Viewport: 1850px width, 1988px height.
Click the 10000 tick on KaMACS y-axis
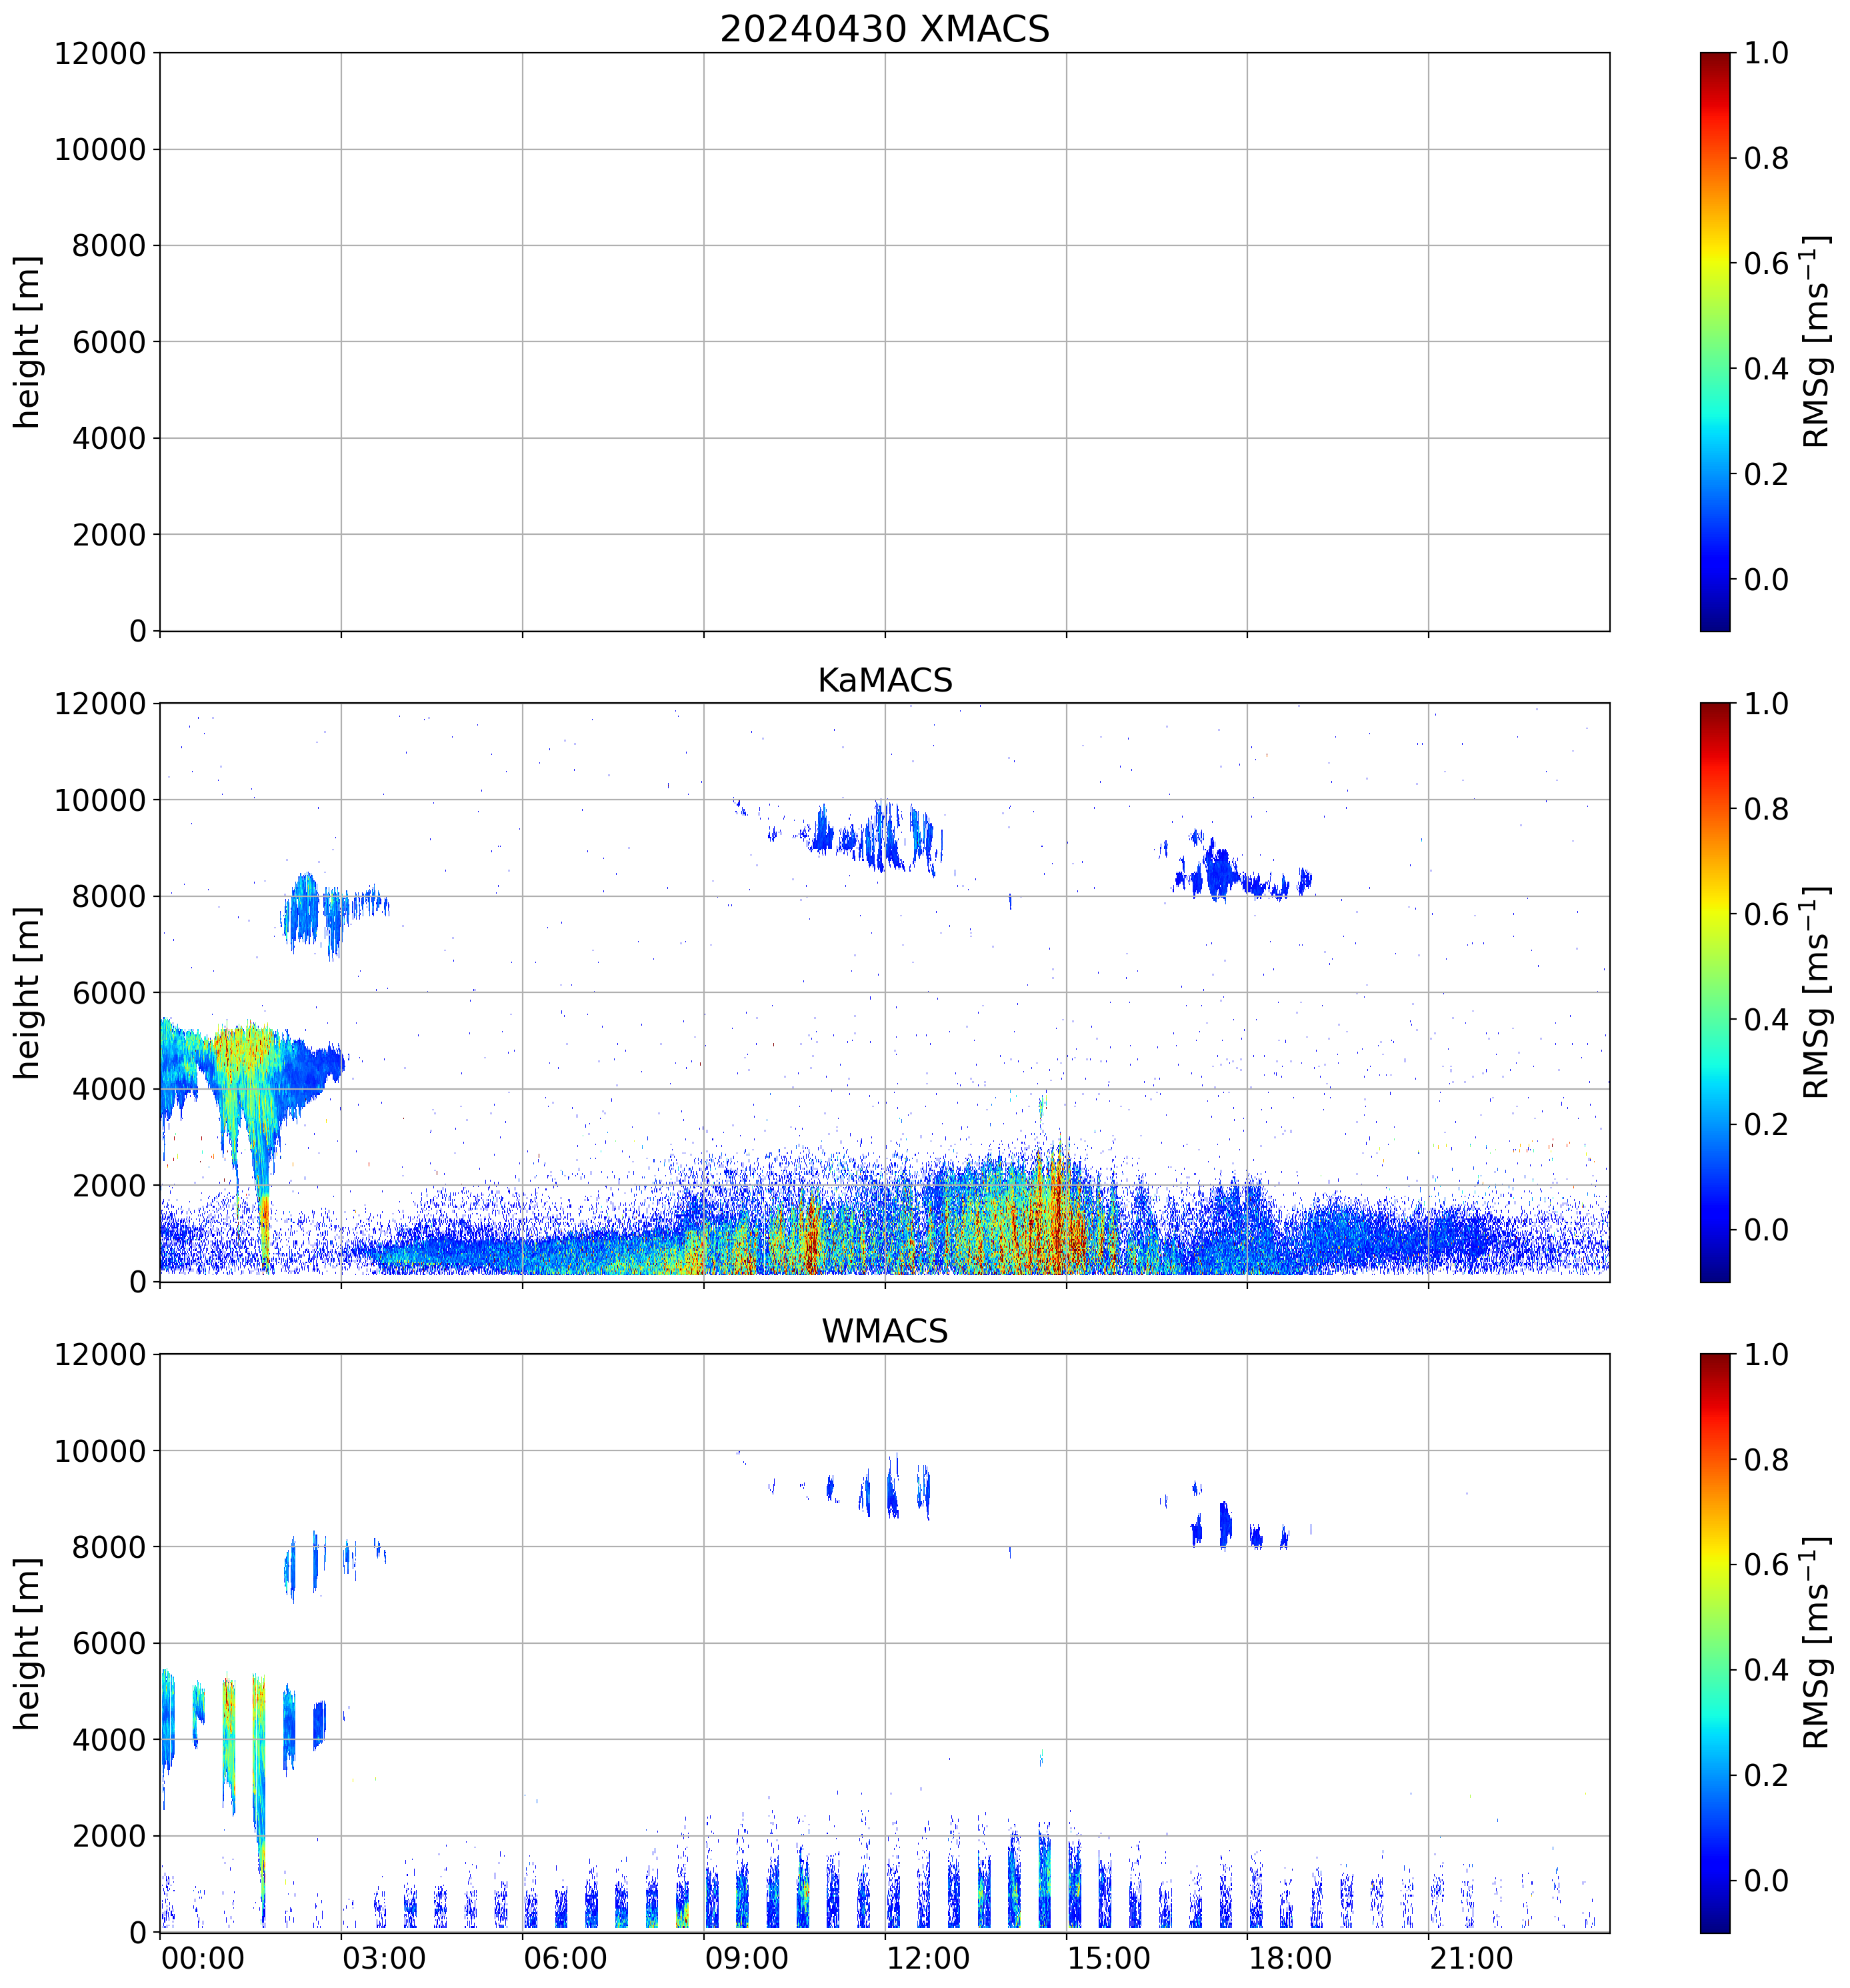click(x=100, y=800)
